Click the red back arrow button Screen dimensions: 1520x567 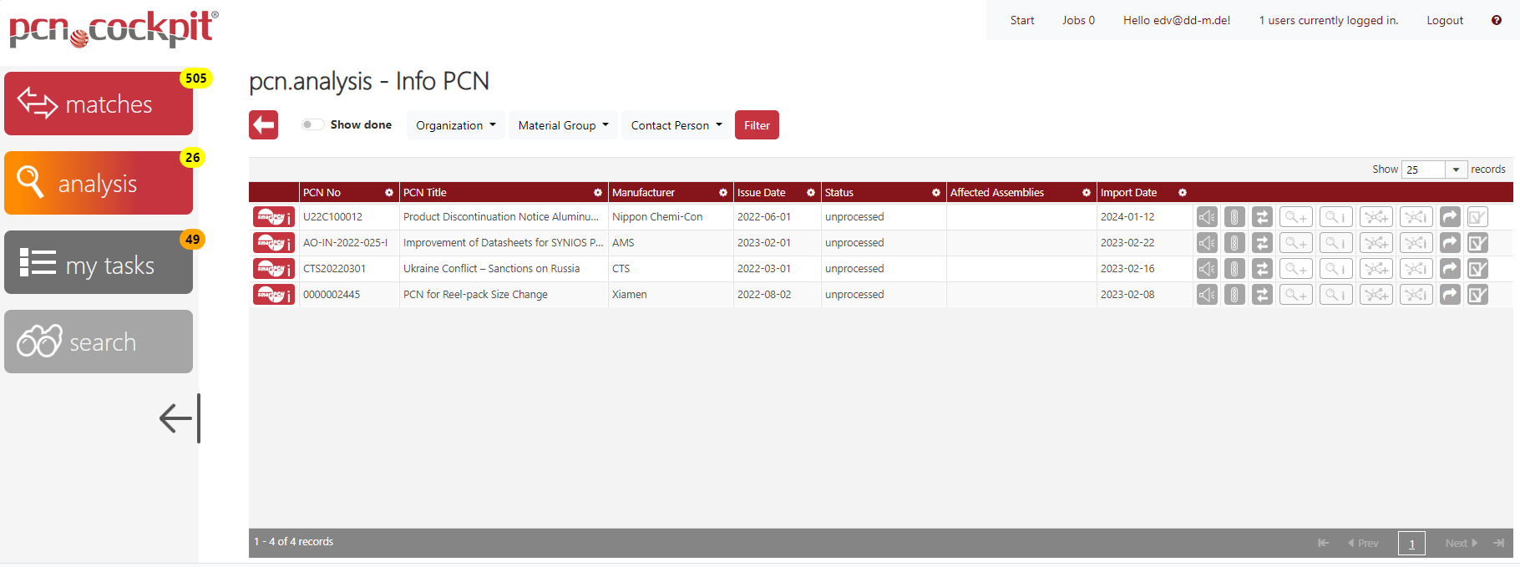[263, 125]
